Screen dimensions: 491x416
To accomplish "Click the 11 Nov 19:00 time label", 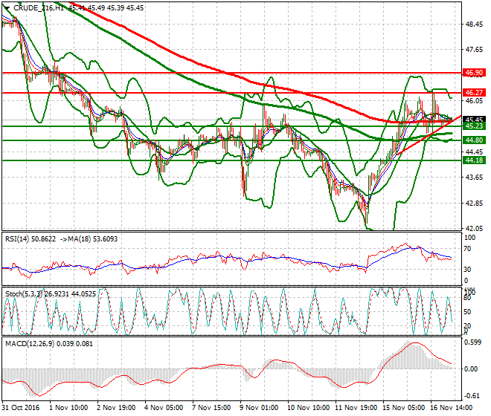I will 356,408.
